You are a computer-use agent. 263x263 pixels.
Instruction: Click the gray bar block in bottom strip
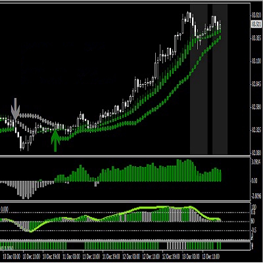(177, 245)
